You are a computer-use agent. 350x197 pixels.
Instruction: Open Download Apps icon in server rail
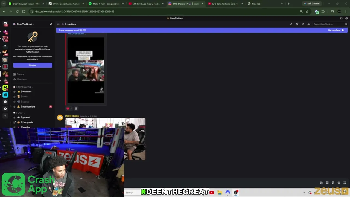click(x=5, y=116)
